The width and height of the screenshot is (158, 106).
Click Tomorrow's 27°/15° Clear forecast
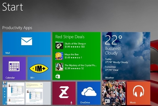(112, 68)
